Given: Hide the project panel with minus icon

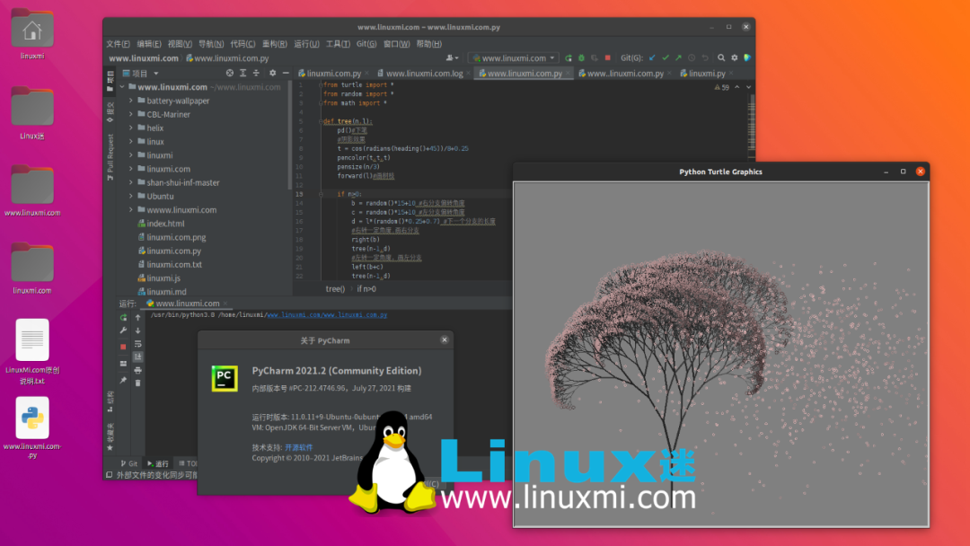Looking at the screenshot, I should 286,73.
